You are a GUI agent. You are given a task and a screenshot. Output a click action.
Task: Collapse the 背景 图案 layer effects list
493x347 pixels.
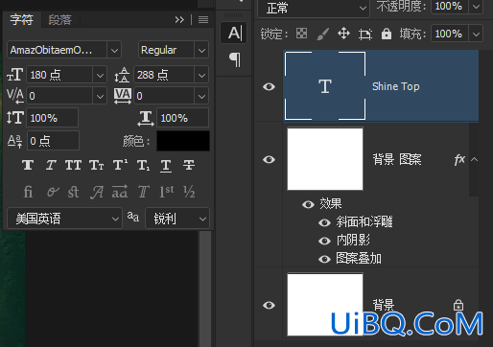(x=475, y=159)
